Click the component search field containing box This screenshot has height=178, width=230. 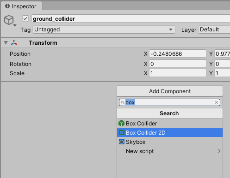click(x=169, y=102)
